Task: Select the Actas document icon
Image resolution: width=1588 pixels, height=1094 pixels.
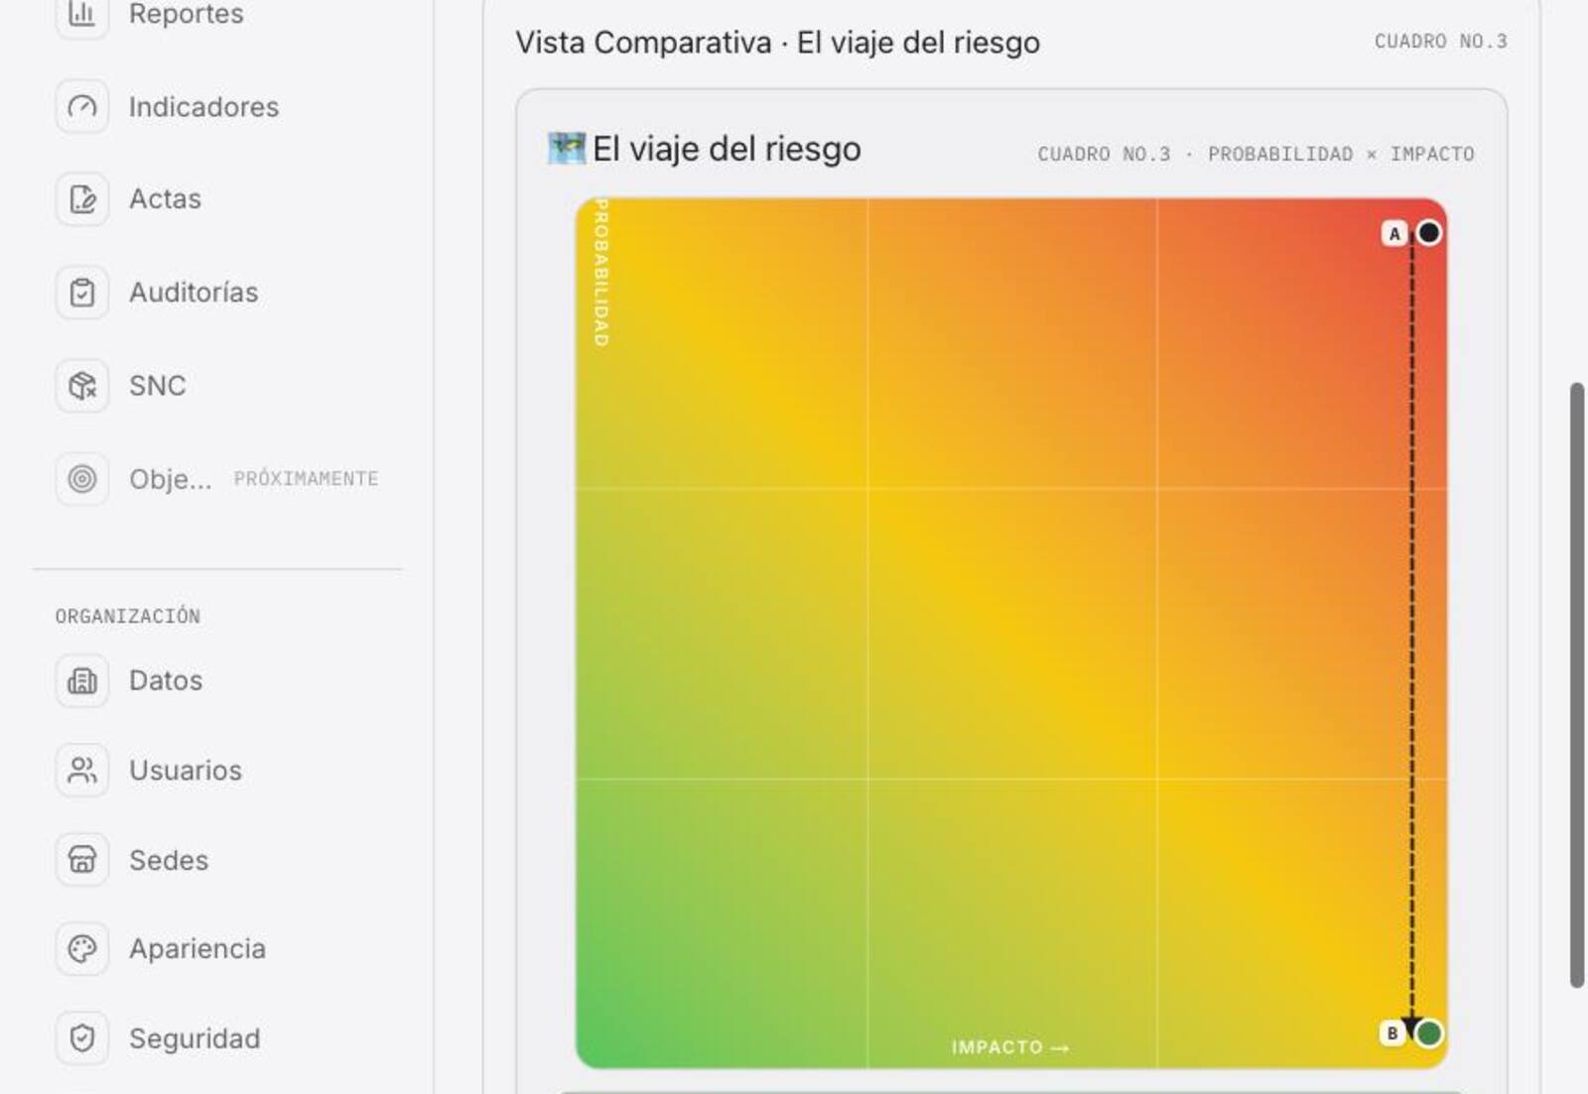Action: pyautogui.click(x=82, y=199)
